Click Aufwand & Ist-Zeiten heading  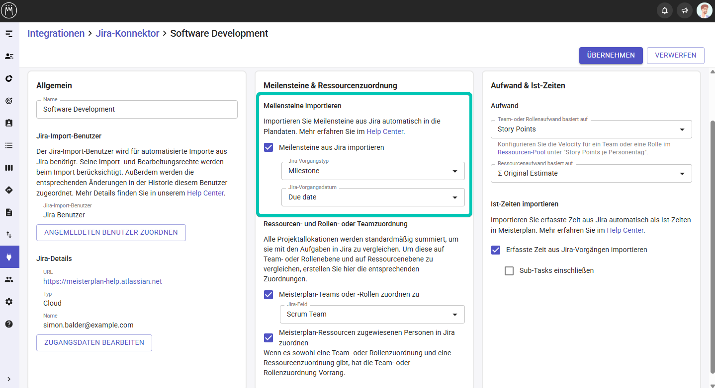(x=528, y=85)
